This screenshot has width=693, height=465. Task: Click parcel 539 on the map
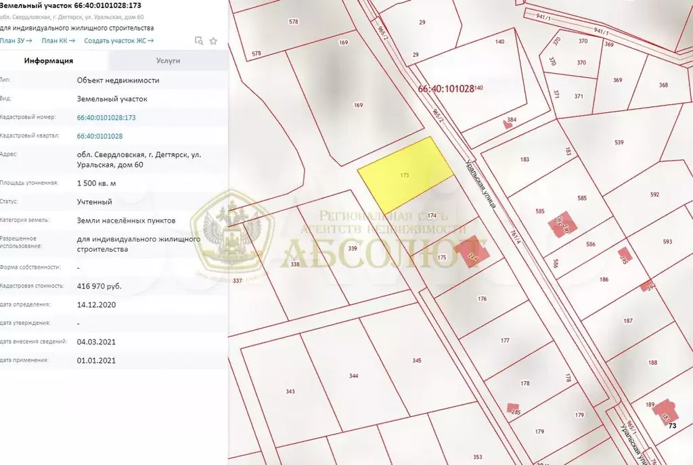[x=619, y=142]
